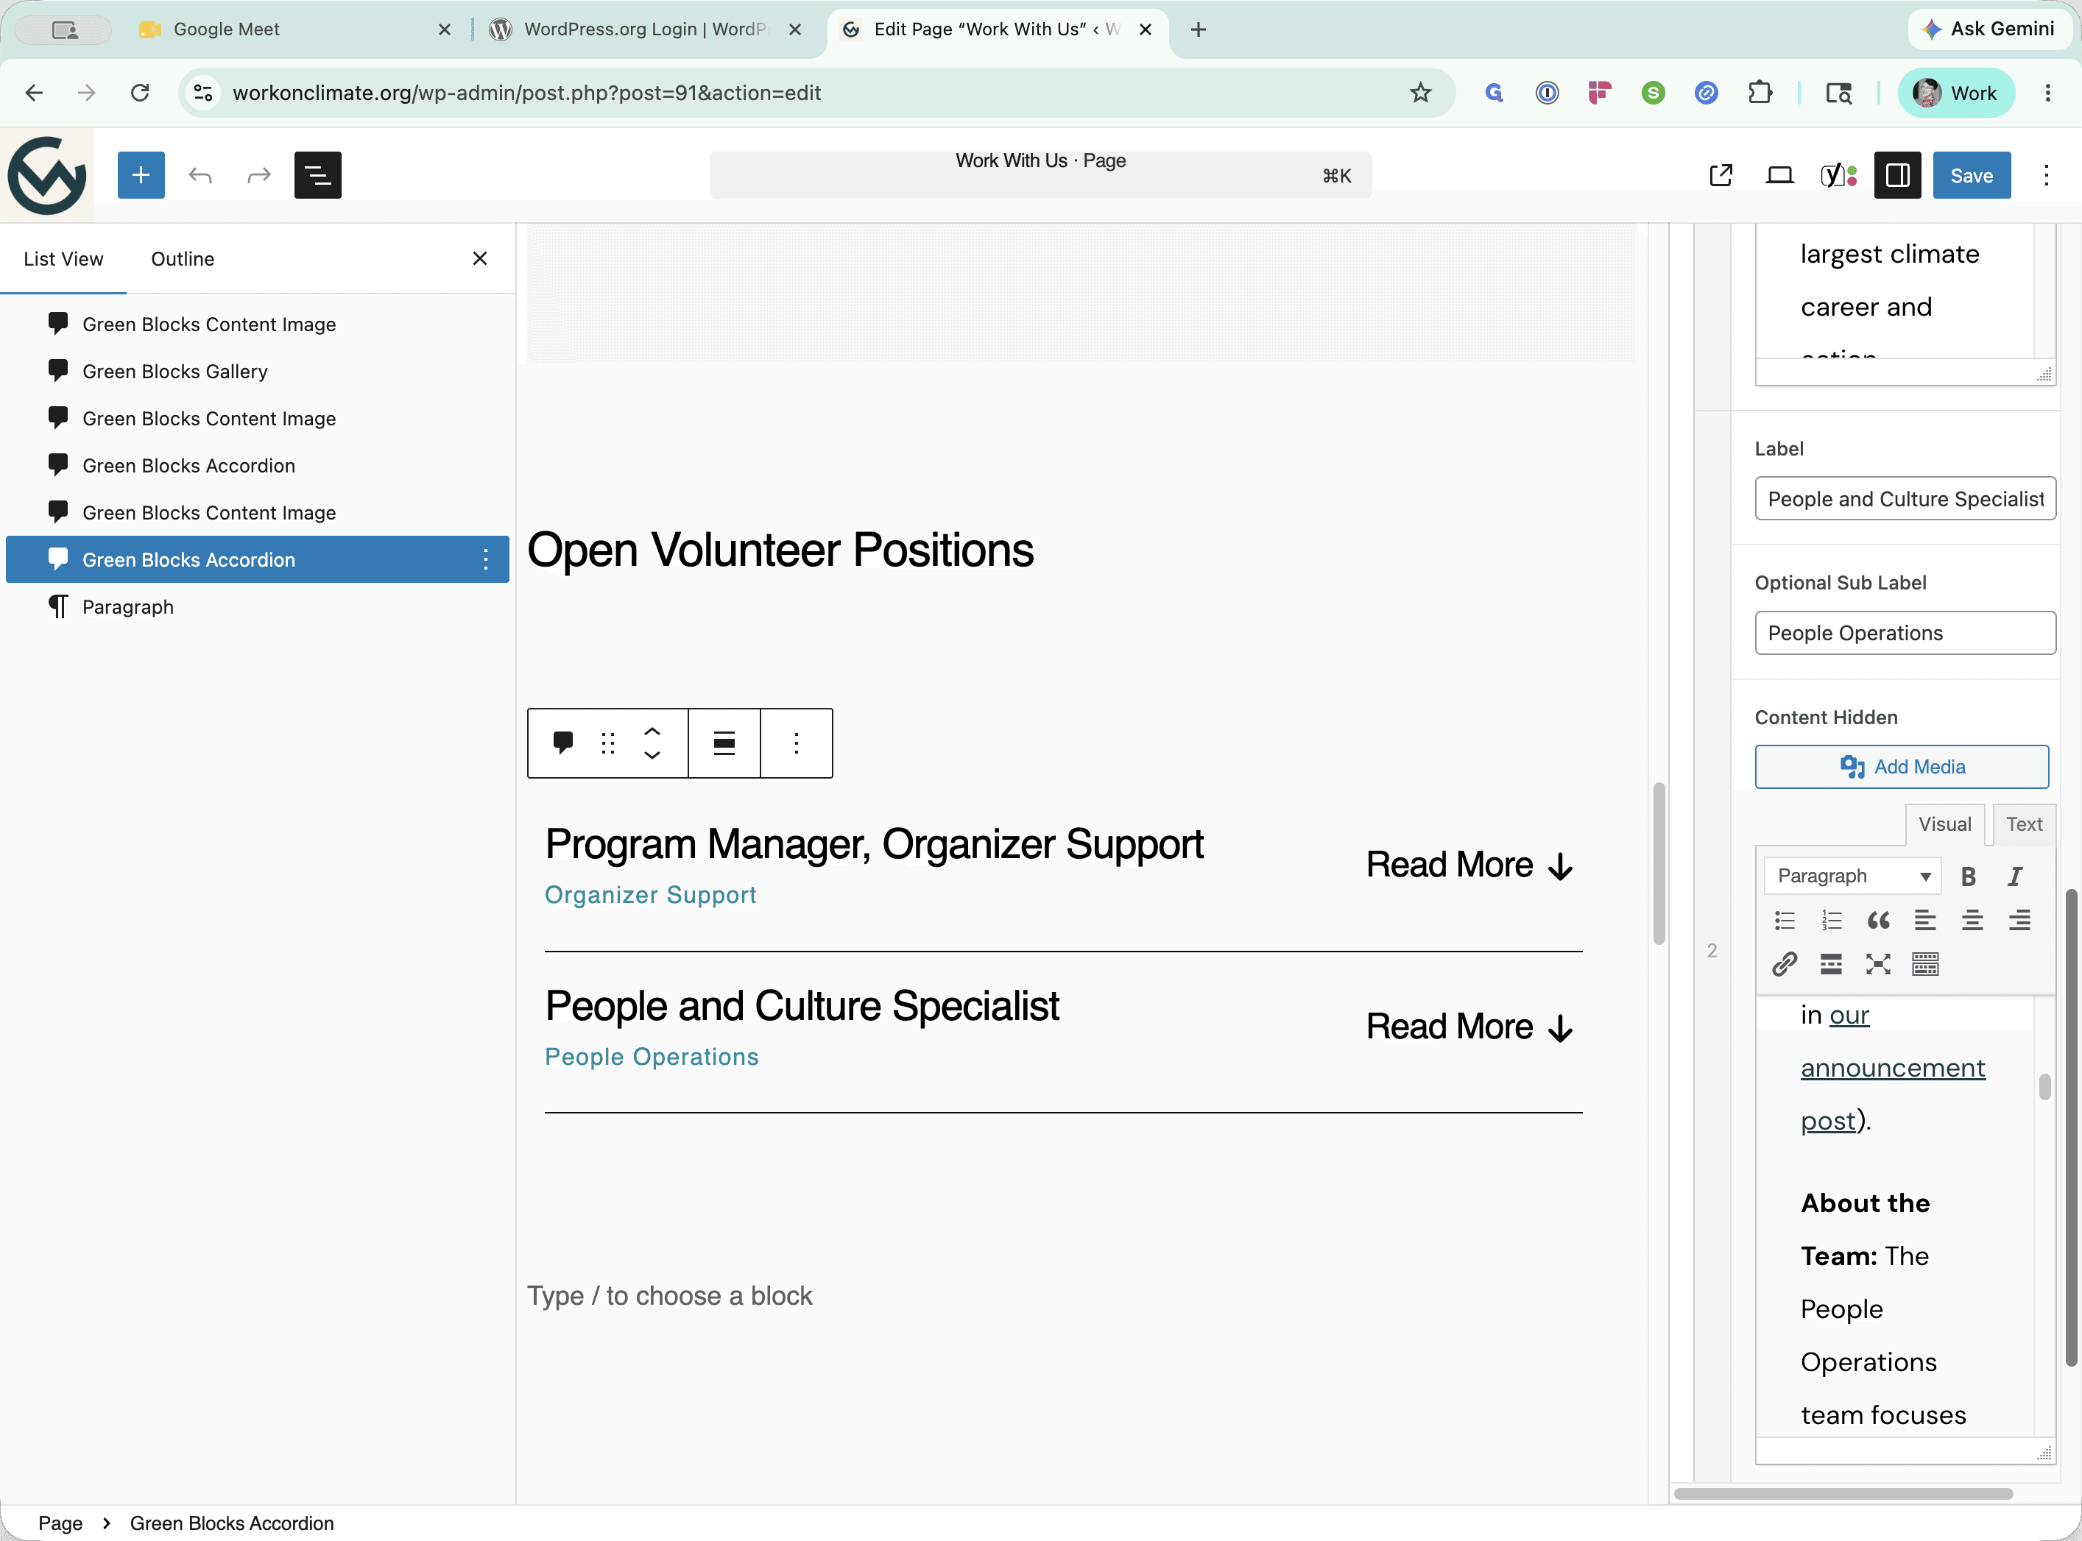Open block toolbar more options

click(x=796, y=743)
